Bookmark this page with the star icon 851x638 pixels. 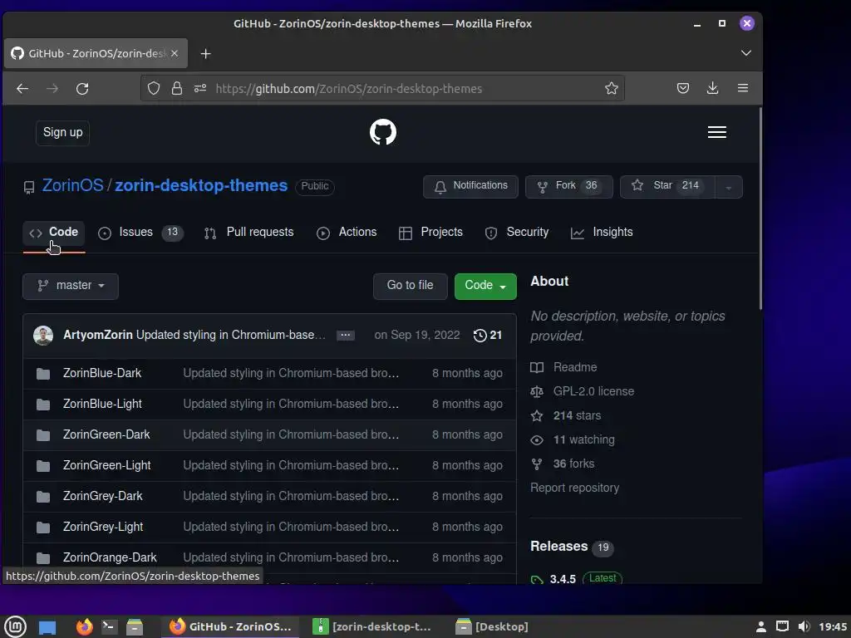coord(612,88)
